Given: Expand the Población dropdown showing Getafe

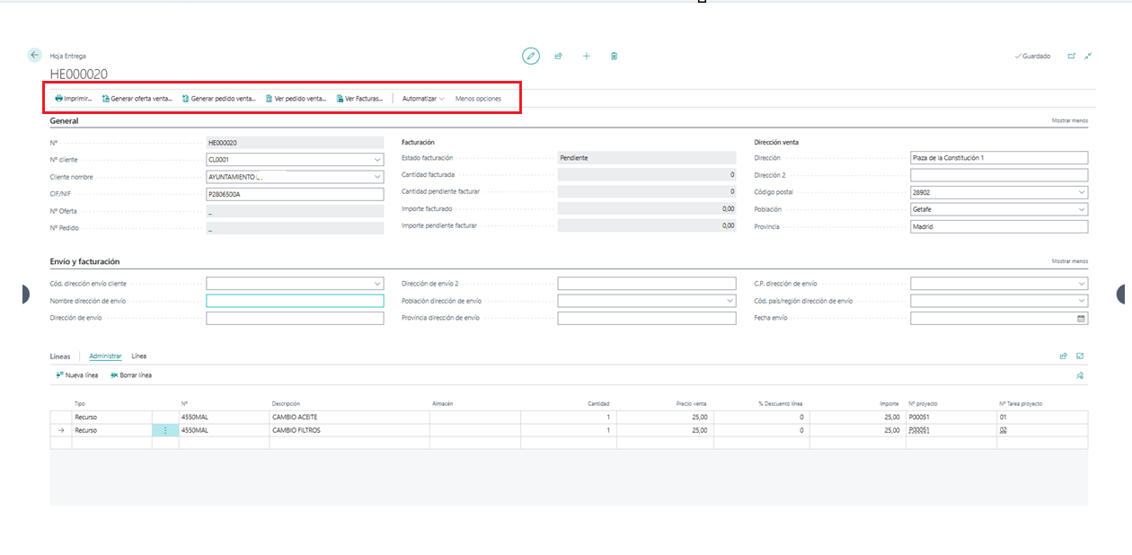Looking at the screenshot, I should pyautogui.click(x=1081, y=209).
